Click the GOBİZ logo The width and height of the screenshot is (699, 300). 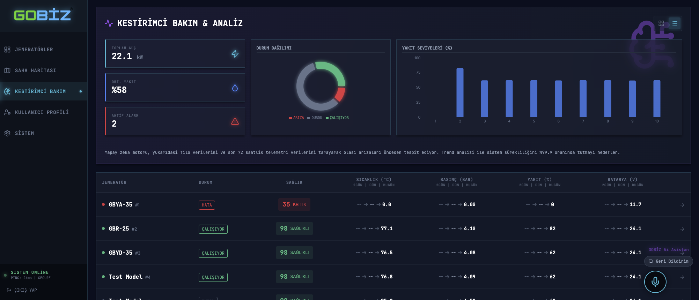[42, 15]
